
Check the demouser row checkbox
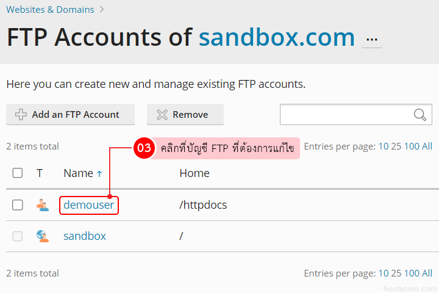pyautogui.click(x=18, y=205)
